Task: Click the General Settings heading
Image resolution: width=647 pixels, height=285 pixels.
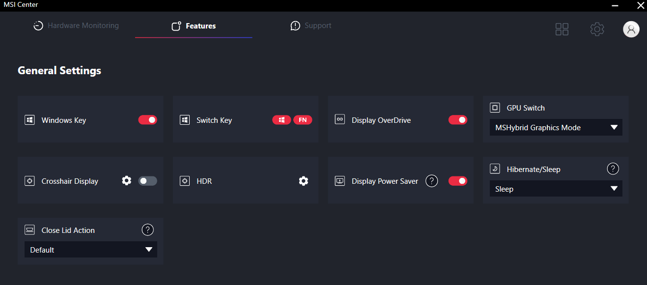Action: click(x=59, y=70)
